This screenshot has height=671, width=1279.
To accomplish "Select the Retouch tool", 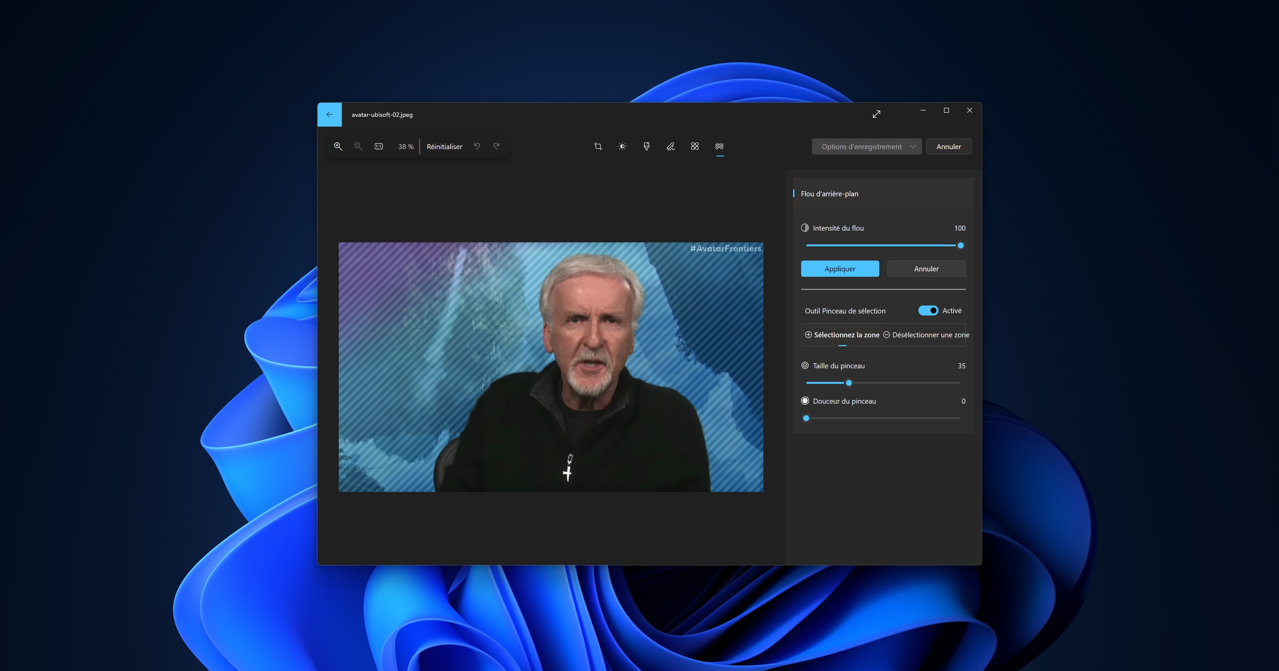I will coord(694,146).
